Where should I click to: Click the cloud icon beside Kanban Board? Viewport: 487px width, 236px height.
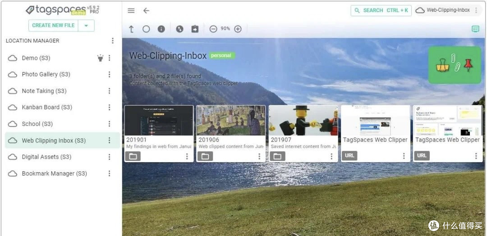13,107
